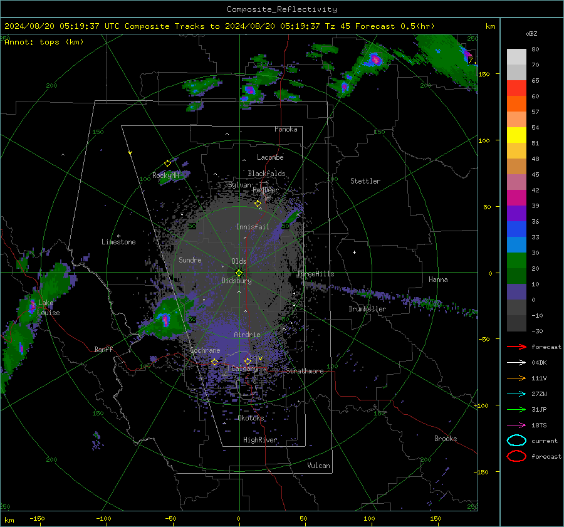Click the Drumheller label
The image size is (564, 527).
pyautogui.click(x=367, y=309)
